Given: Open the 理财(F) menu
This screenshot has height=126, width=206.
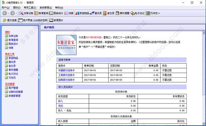Looking at the screenshot, I should pyautogui.click(x=17, y=8).
